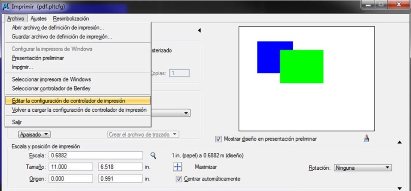411x191 pixels.
Task: Click the Tamaño width field 11.000
Action: coord(71,167)
